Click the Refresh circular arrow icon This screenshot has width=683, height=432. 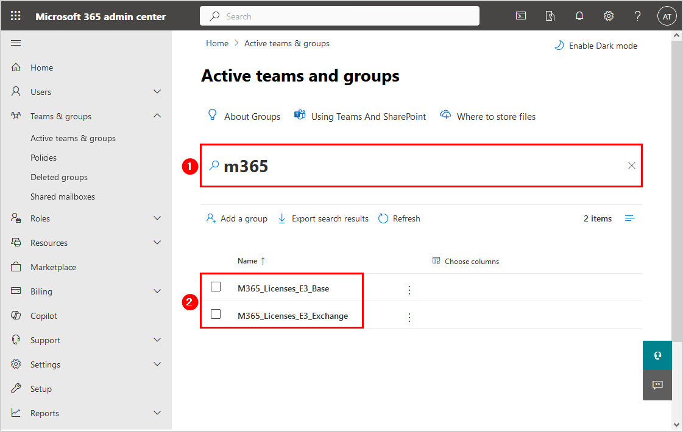(x=383, y=218)
